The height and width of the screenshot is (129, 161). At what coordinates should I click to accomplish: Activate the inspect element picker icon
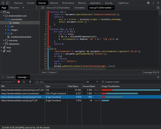coord(3,3)
